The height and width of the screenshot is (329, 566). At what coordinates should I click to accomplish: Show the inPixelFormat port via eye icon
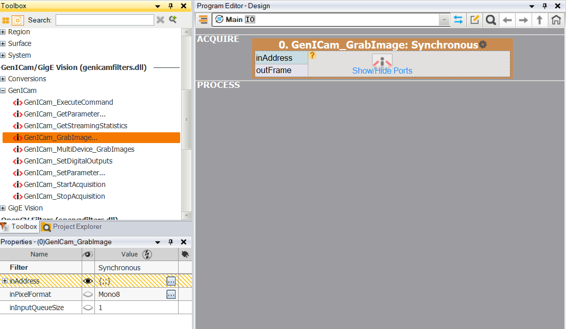point(88,294)
